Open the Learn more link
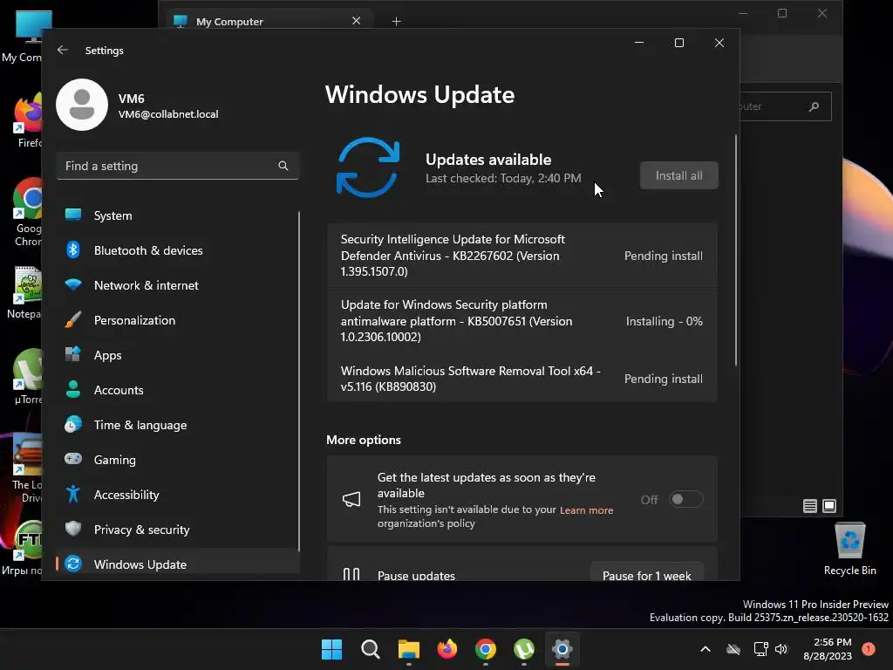Viewport: 893px width, 670px height. click(x=586, y=509)
